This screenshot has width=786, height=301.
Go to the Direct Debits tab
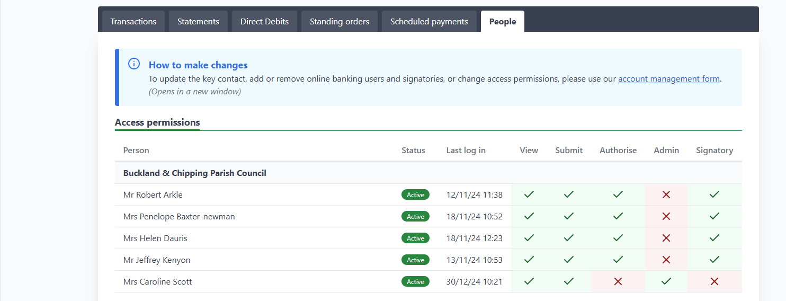pos(264,22)
